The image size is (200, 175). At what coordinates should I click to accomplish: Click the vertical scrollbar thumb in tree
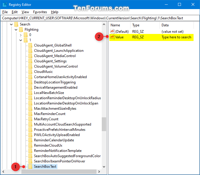[x=104, y=124]
